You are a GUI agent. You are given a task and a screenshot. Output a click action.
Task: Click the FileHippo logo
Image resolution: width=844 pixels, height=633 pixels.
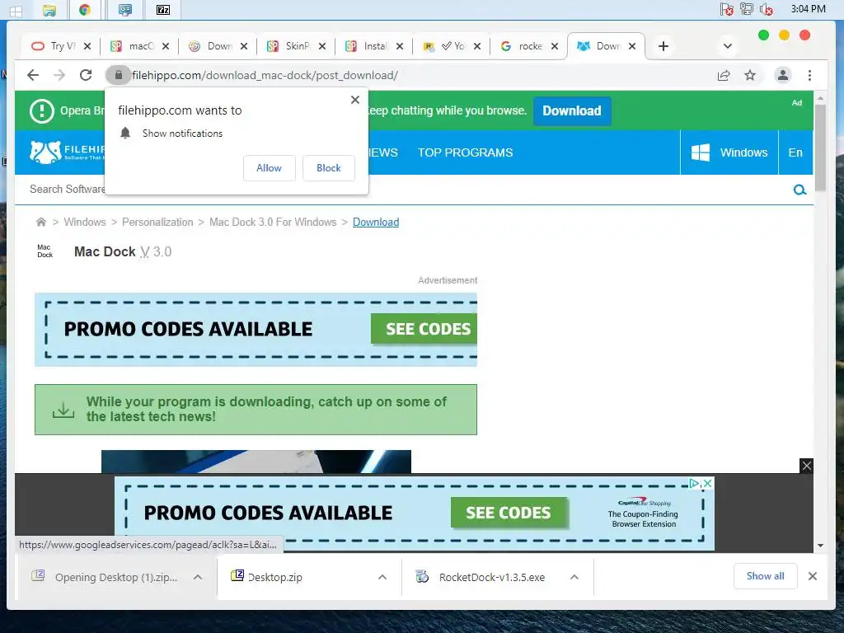point(68,152)
